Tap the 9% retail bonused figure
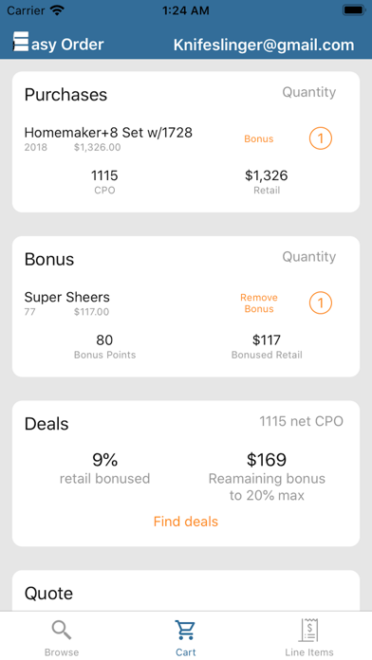 (x=105, y=460)
